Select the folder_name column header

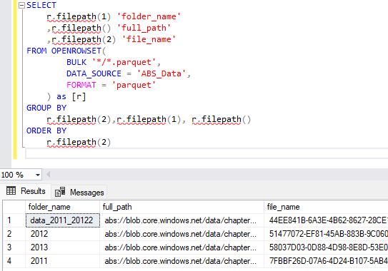[x=63, y=207]
